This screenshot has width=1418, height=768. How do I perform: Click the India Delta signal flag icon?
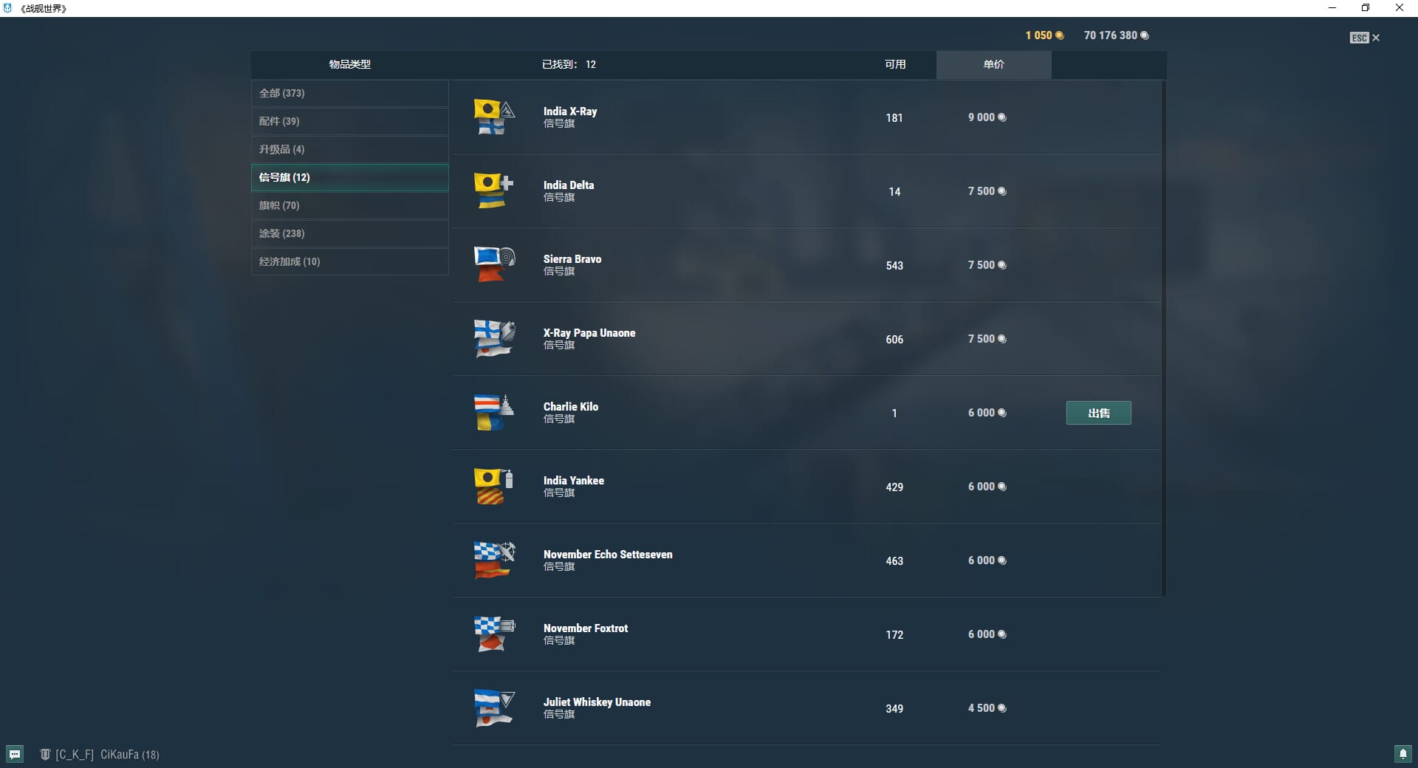point(493,191)
